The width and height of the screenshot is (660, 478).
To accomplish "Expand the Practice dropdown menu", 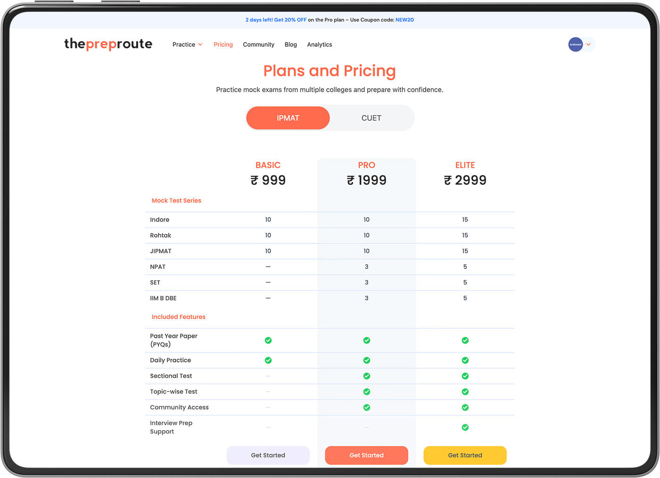I will pyautogui.click(x=187, y=44).
